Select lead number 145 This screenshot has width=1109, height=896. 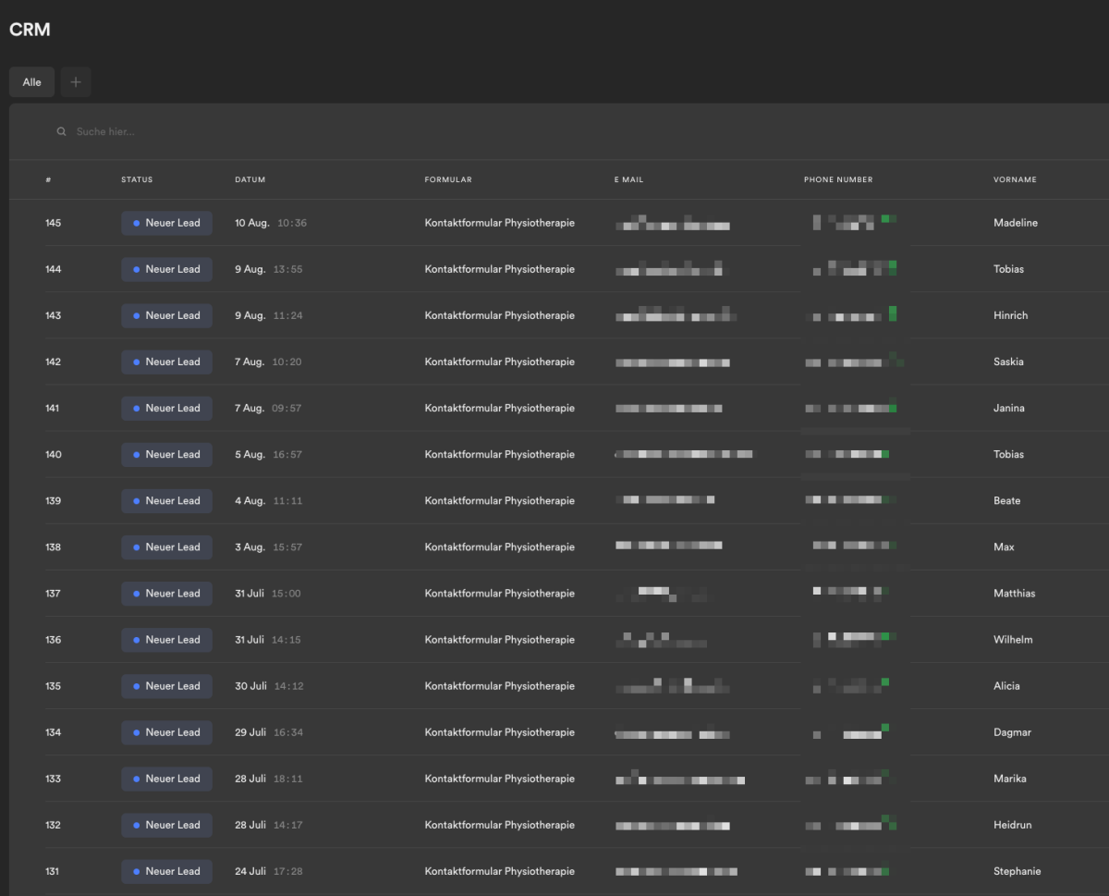coord(53,223)
